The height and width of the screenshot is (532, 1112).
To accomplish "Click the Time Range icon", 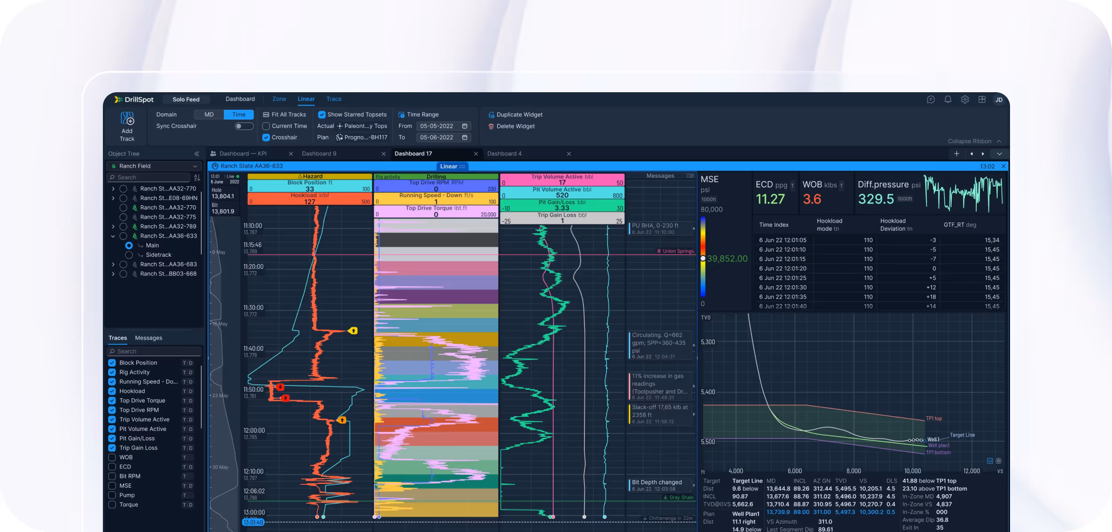I will tap(401, 115).
